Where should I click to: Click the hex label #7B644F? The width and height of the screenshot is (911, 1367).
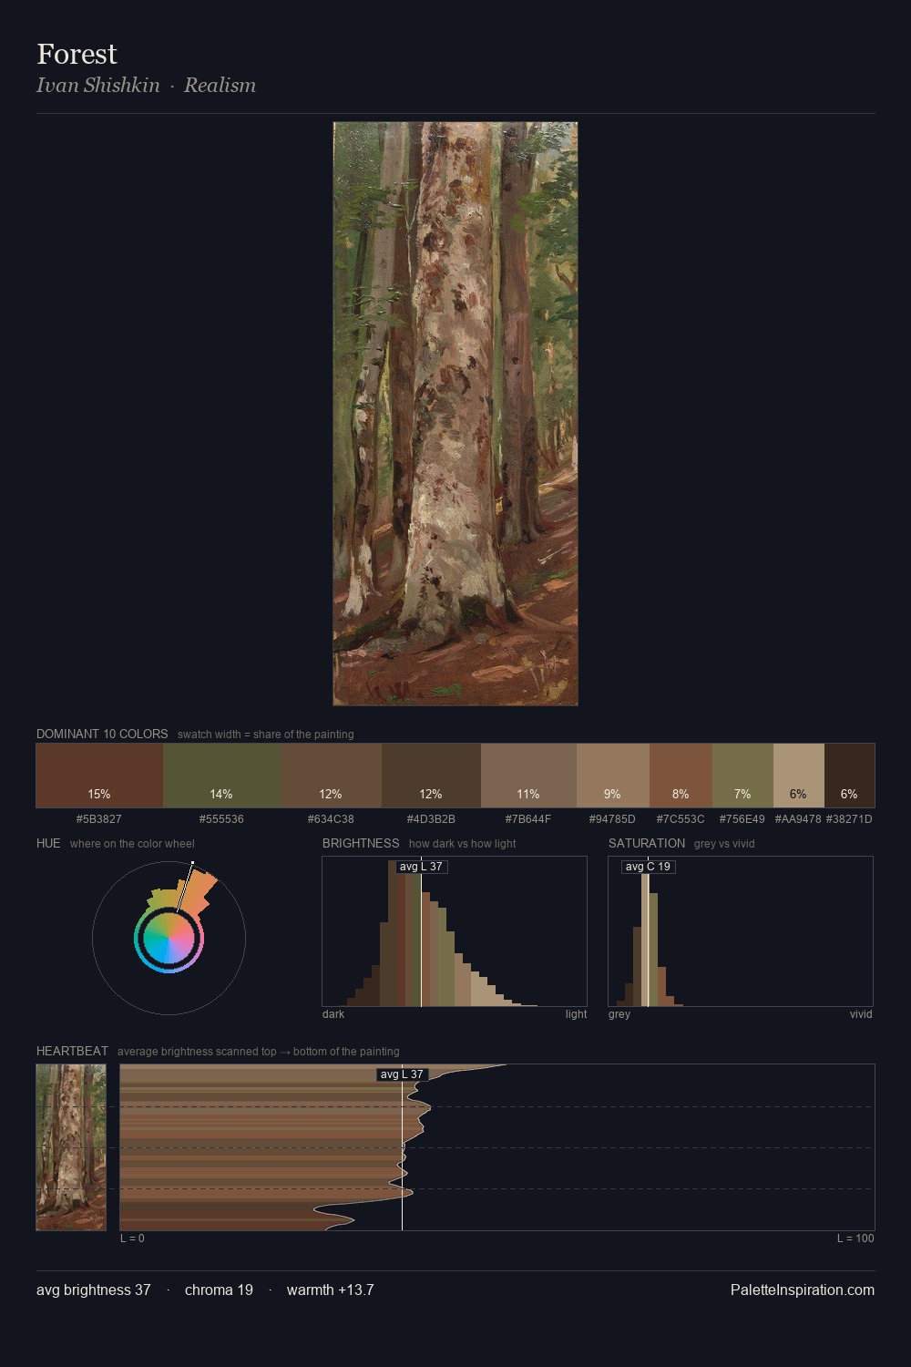point(528,819)
